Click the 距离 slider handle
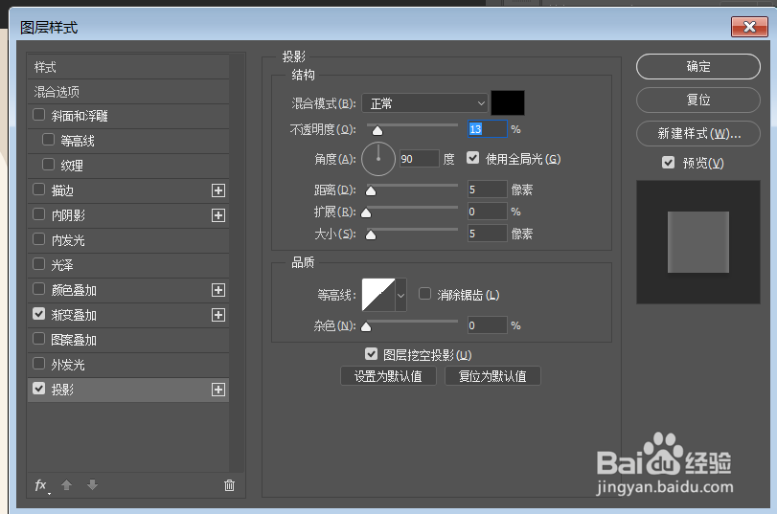Screen dimensions: 777x514 coord(370,191)
